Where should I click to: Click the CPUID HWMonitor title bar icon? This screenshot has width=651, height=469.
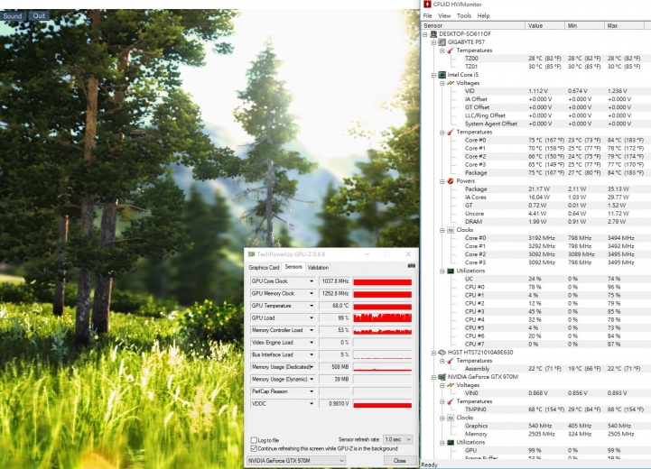click(427, 5)
